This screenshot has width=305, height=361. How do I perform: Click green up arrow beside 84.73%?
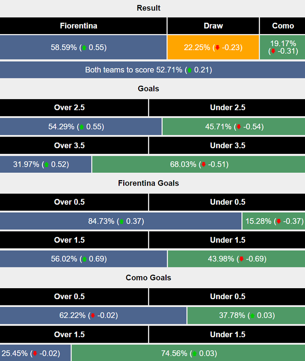(x=122, y=222)
